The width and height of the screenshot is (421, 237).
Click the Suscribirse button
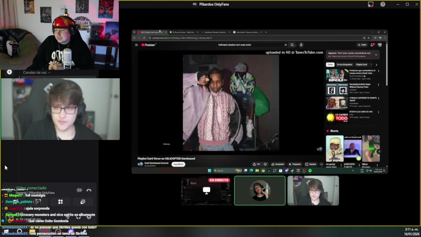[x=178, y=164]
